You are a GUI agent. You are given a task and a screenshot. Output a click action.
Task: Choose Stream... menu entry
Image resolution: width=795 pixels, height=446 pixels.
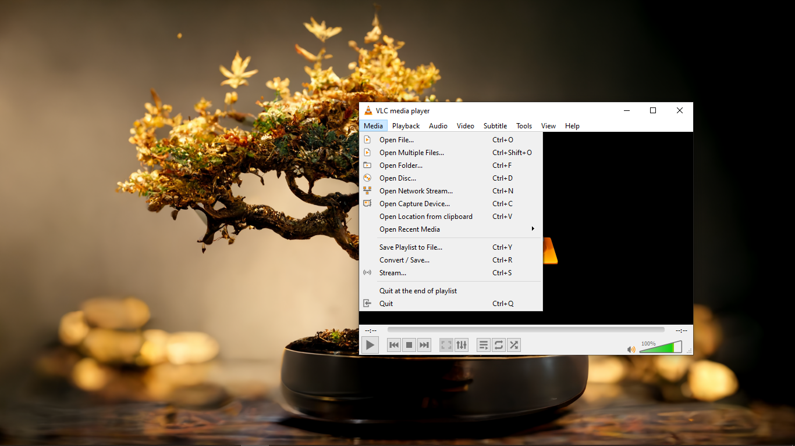(451, 272)
